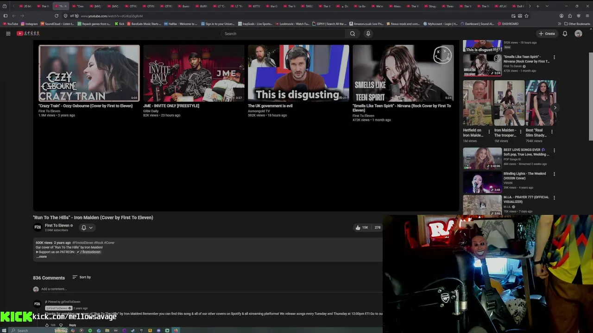Open the Crazy Train cover thumbnail
Viewport: 593px width, 333px height.
(89, 73)
